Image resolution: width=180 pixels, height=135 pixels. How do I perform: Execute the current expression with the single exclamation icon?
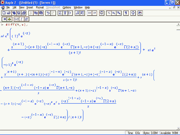[21, 19]
